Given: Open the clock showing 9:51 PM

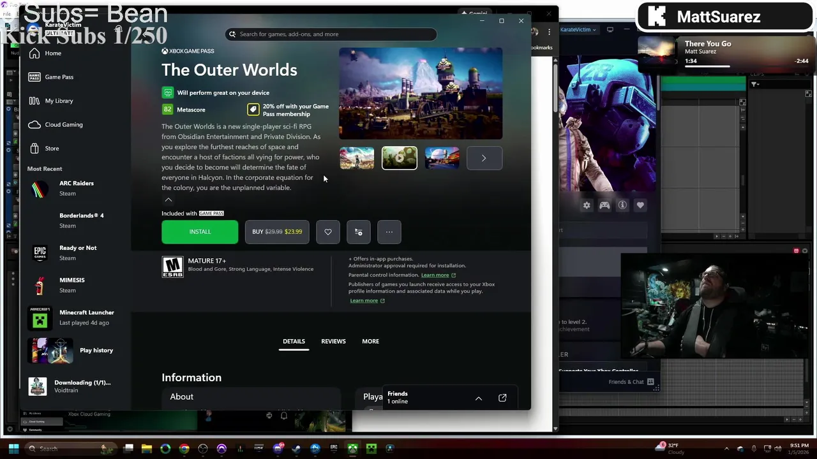Looking at the screenshot, I should click(799, 448).
